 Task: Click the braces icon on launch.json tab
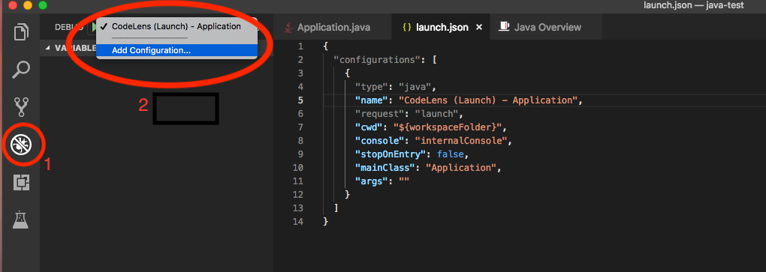406,27
